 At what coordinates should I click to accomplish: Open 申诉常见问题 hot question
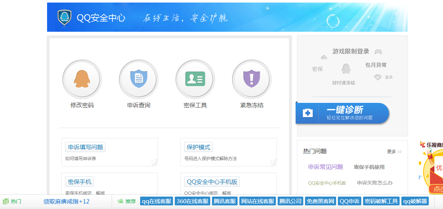(325, 167)
